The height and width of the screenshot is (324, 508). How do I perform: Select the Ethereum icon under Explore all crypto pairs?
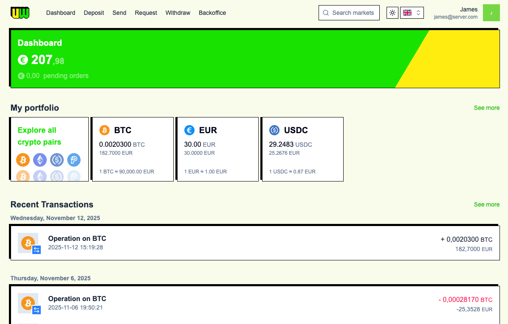tap(40, 160)
